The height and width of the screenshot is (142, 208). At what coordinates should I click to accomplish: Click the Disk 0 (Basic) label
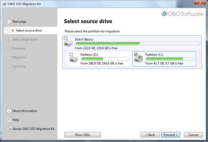tap(84, 39)
